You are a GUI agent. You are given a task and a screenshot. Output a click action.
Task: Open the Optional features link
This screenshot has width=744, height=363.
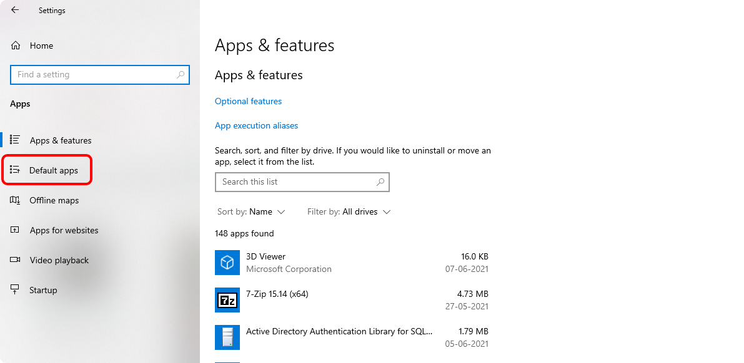[248, 101]
